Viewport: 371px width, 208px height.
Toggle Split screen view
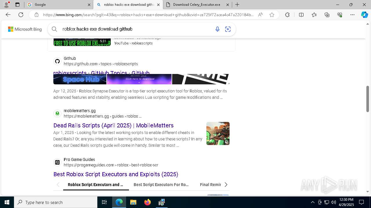pyautogui.click(x=301, y=15)
